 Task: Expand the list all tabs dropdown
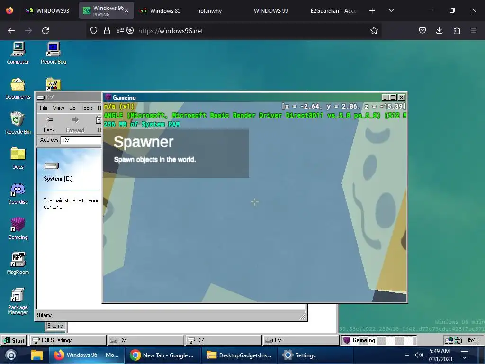(x=391, y=10)
